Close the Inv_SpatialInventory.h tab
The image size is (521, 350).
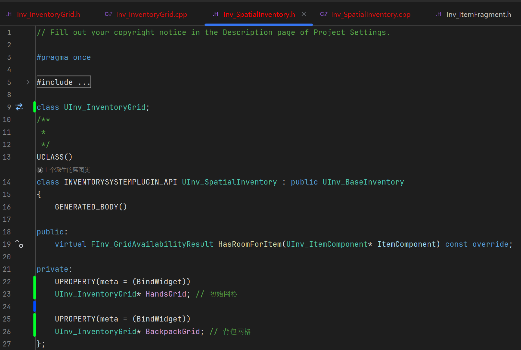click(x=304, y=14)
